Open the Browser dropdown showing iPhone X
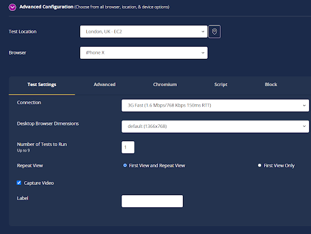This screenshot has width=311, height=234. pos(144,53)
